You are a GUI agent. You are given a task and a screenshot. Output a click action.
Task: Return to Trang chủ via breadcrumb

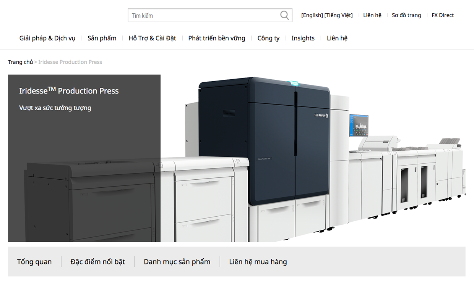tap(20, 62)
